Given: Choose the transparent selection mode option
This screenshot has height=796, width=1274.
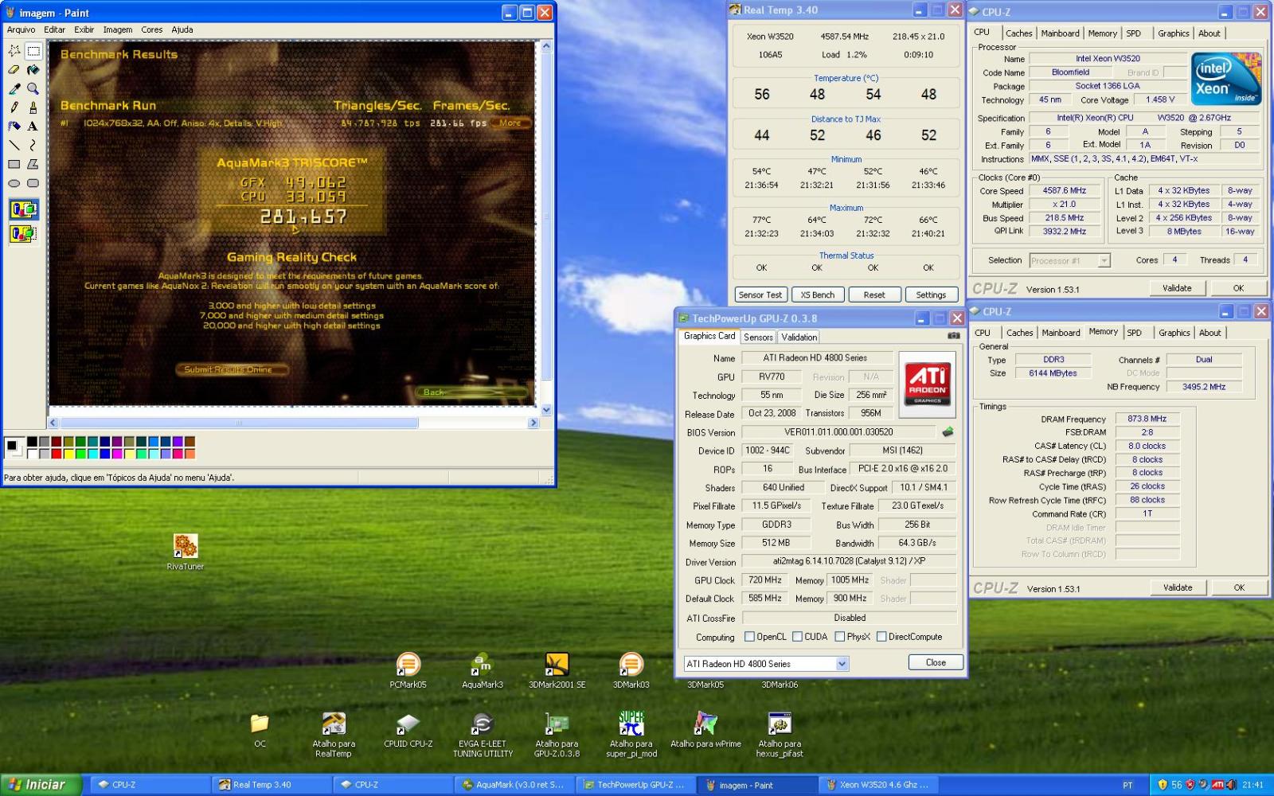Looking at the screenshot, I should pos(23,233).
